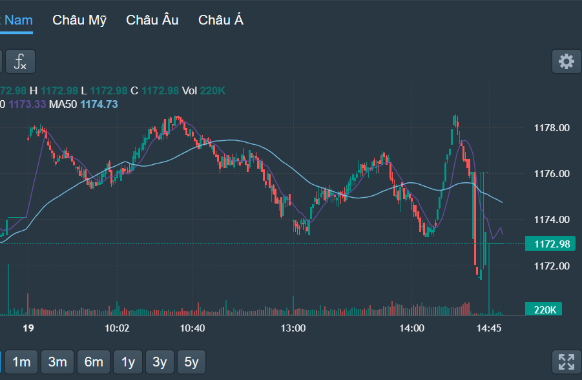Click the 220K volume tag on the axis
Screen dimensions: 582x380
[x=545, y=309]
